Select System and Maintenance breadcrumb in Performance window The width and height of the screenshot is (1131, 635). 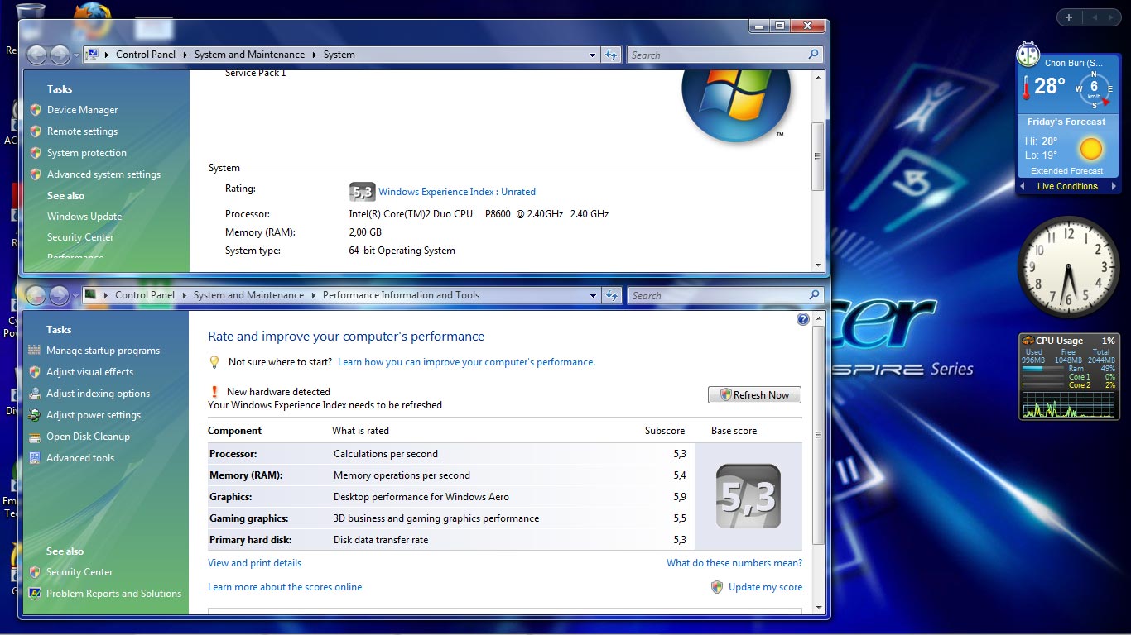[248, 295]
